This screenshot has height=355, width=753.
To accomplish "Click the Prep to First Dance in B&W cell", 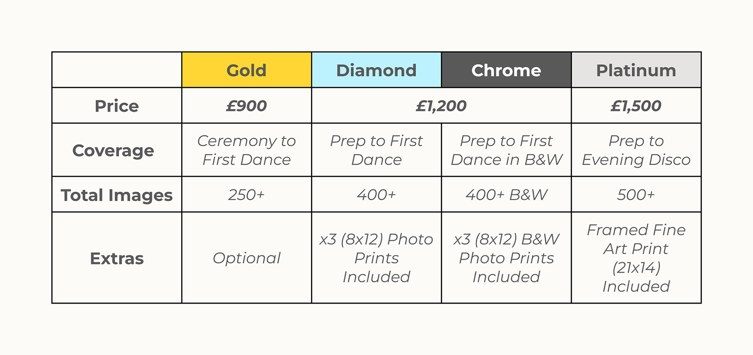I will (506, 150).
